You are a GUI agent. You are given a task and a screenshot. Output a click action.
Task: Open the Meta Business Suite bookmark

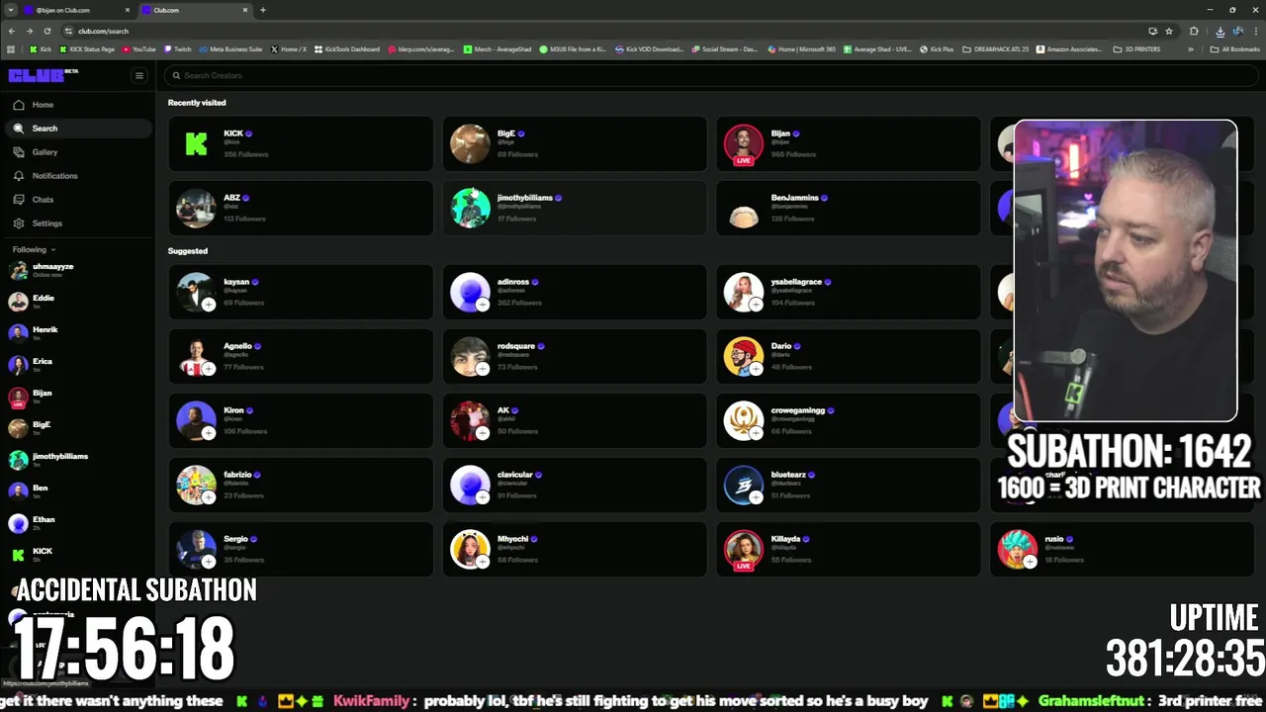230,48
